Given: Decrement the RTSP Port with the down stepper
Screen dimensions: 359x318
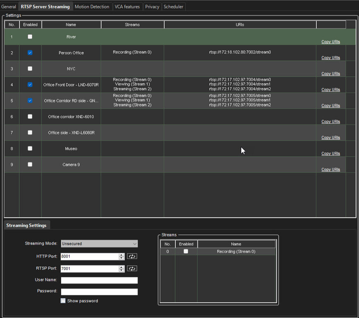Looking at the screenshot, I should (x=121, y=270).
